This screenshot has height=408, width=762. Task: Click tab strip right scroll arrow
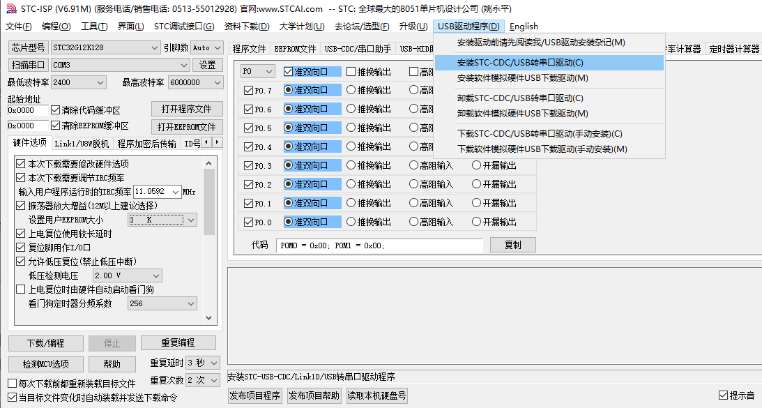point(218,142)
